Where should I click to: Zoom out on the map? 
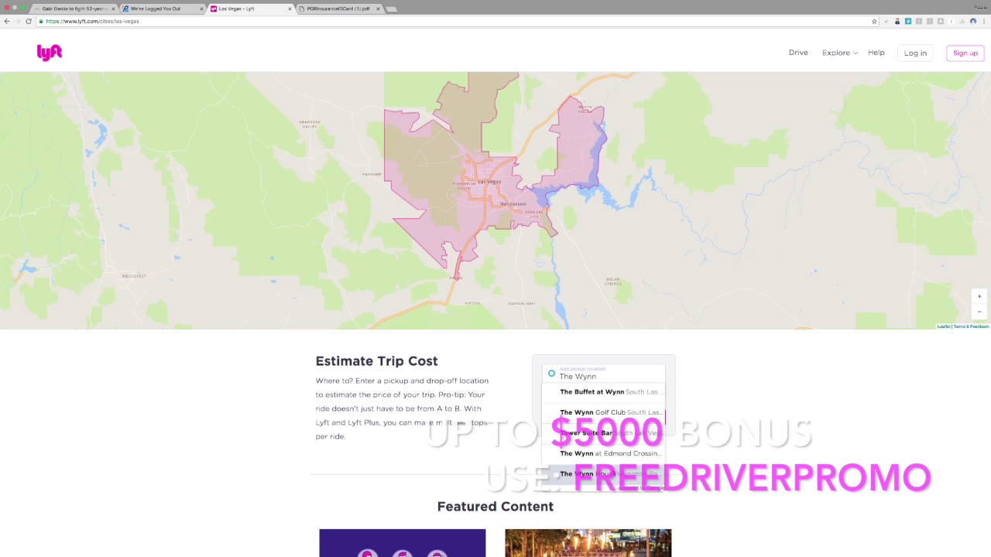979,311
